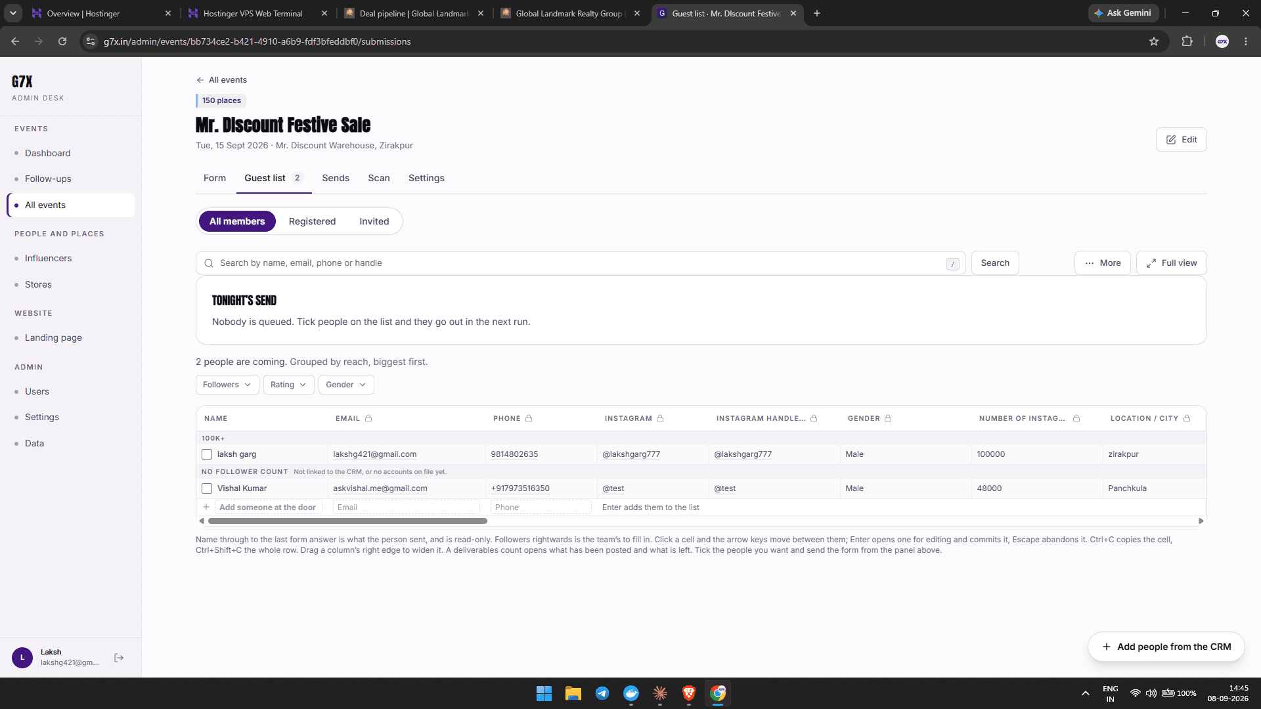Click the plus icon in the add-at-door row
The width and height of the screenshot is (1261, 709).
[206, 507]
